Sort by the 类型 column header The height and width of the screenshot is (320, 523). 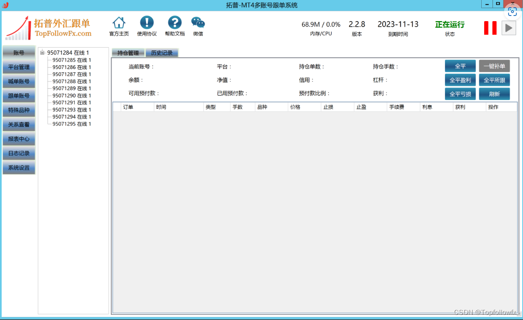217,107
